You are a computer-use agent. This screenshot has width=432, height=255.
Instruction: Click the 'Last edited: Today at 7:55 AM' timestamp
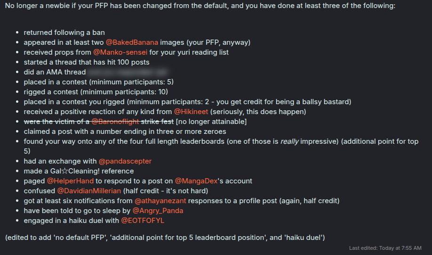click(385, 248)
